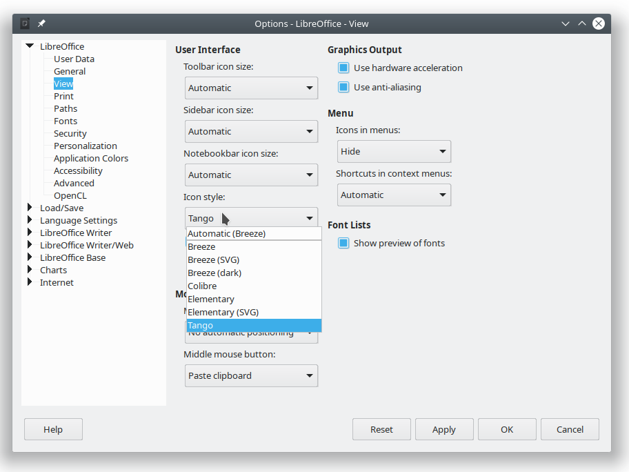Select View in options tree
Image resolution: width=629 pixels, height=472 pixels.
coord(63,84)
